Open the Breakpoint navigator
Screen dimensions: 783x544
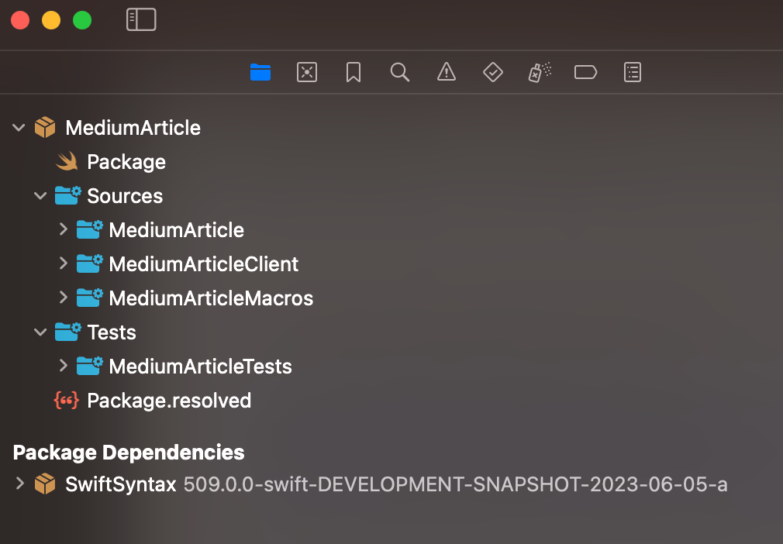click(x=585, y=72)
